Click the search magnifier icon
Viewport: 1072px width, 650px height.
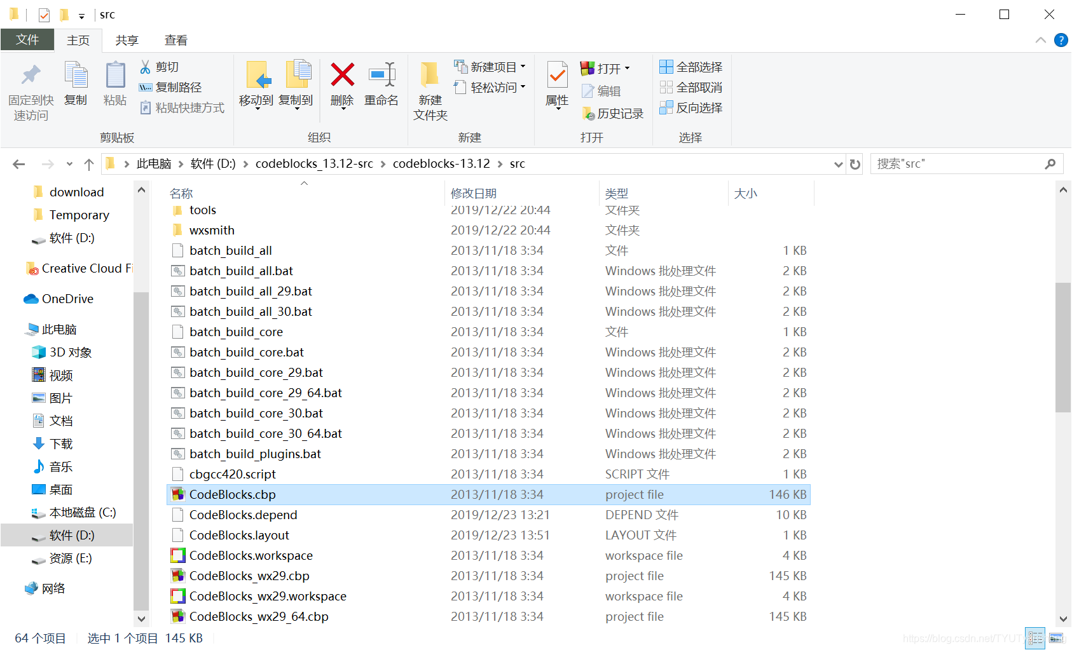(1050, 164)
